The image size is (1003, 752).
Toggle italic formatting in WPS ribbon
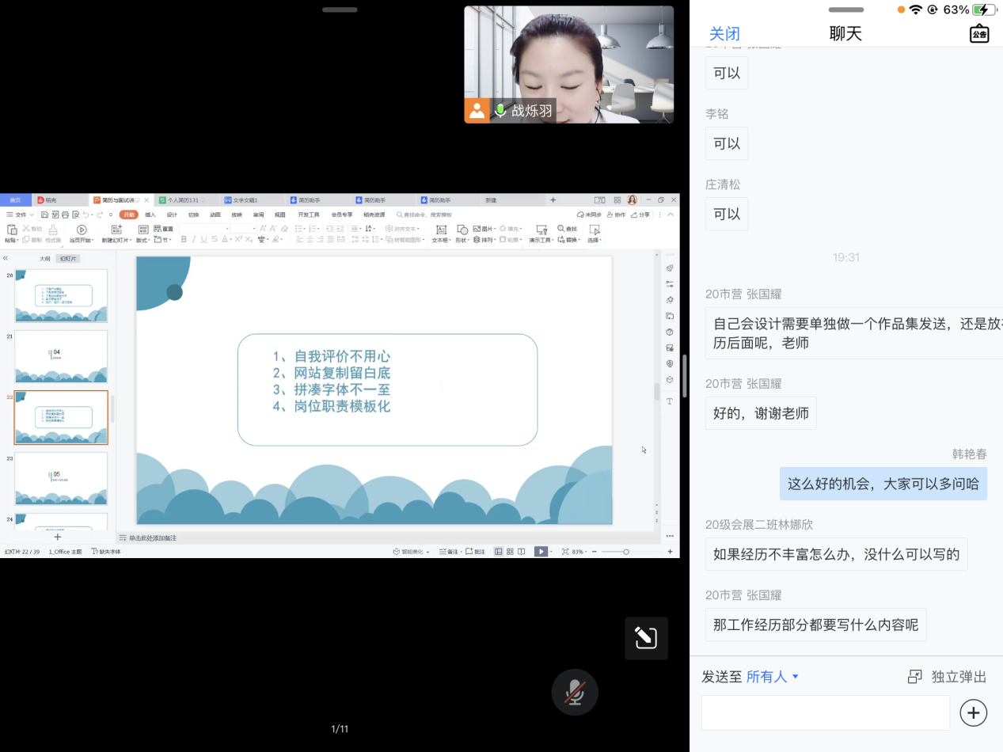[194, 240]
